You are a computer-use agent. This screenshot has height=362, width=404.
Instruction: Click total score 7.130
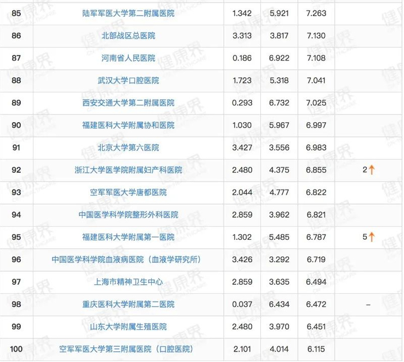316,36
